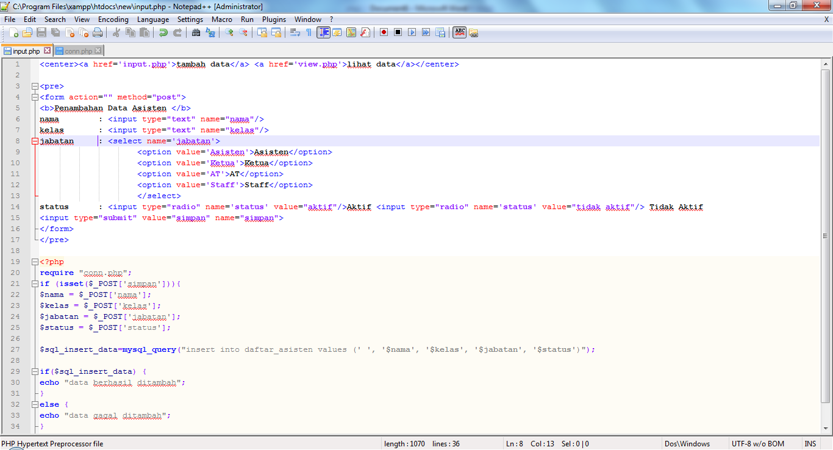This screenshot has width=833, height=450.
Task: Undo the last edit via the toolbar
Action: [163, 32]
